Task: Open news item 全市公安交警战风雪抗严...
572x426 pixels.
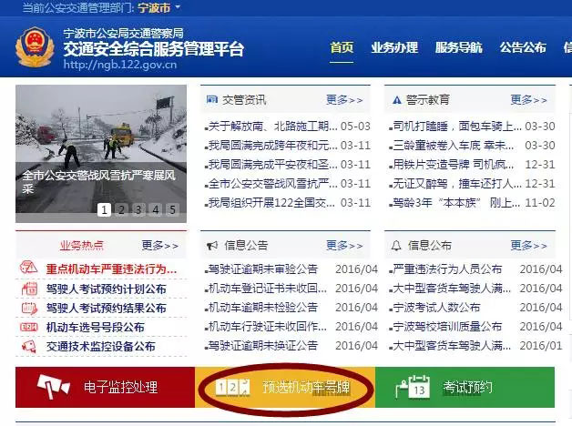Action: click(273, 184)
